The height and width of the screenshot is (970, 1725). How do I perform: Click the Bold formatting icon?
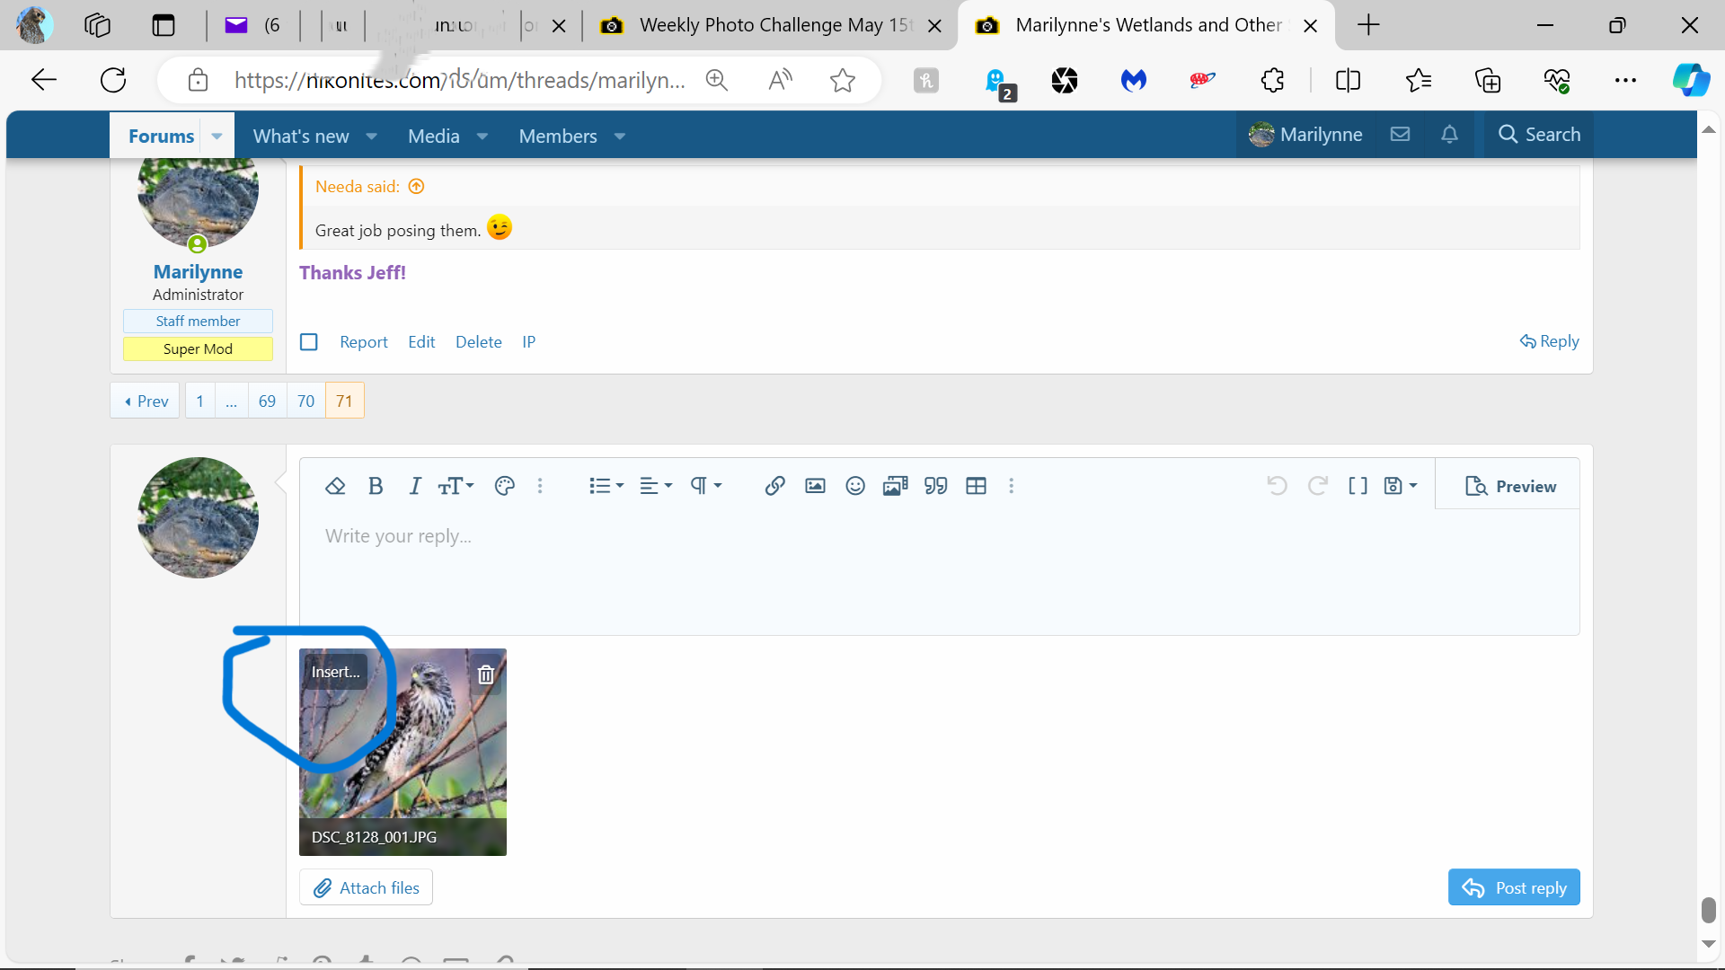click(x=376, y=486)
